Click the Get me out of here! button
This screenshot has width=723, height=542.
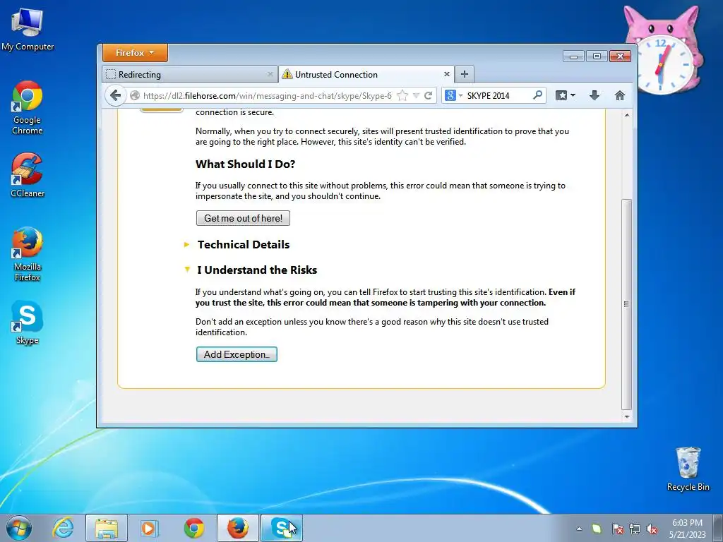[243, 218]
